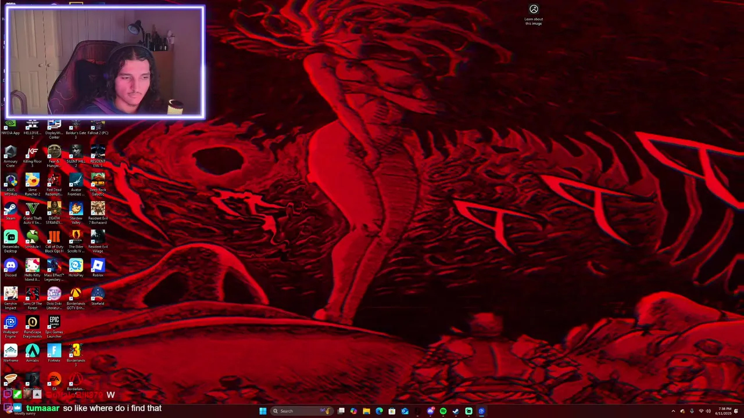Viewport: 744px width, 418px height.
Task: Open Microsoft Store from the taskbar
Action: [x=392, y=411]
